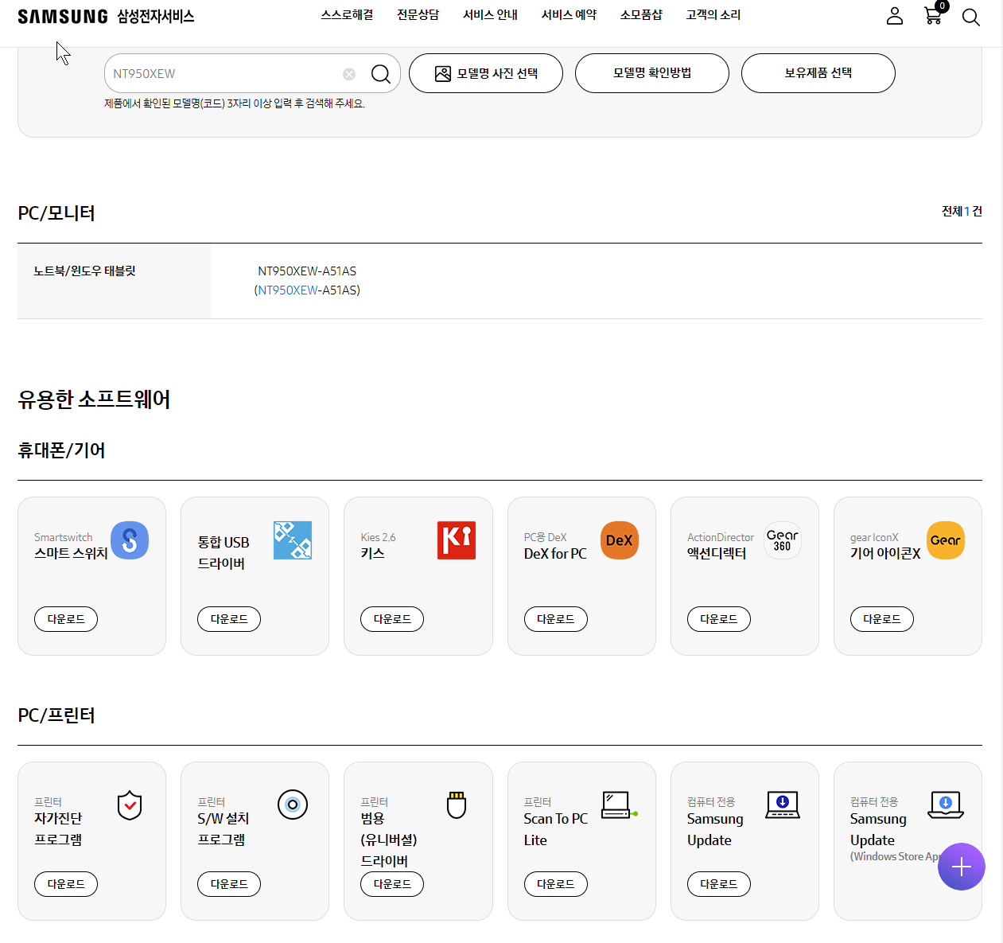Click the universal driver USB plug icon
Viewport: 1003px width, 943px height.
click(457, 805)
